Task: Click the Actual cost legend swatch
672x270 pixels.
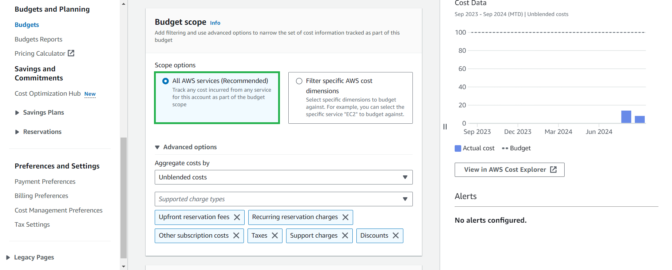Action: click(x=458, y=148)
